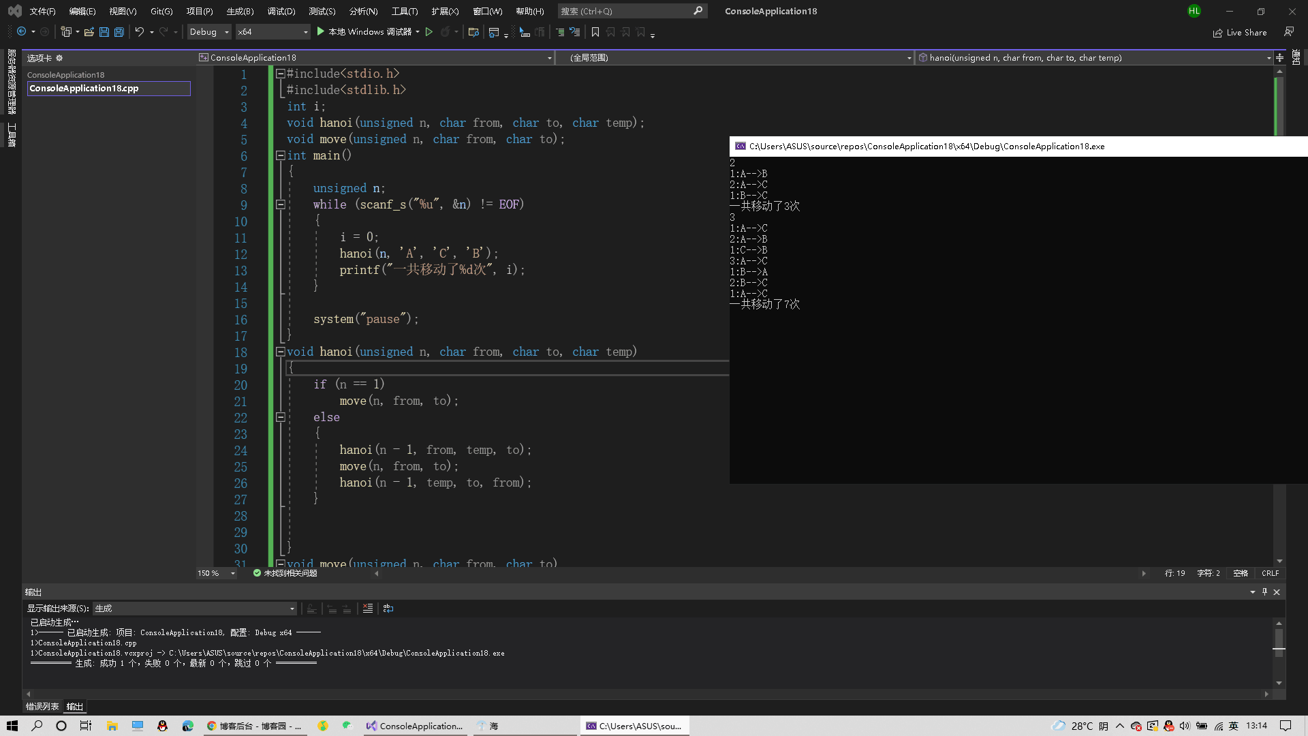Switch to the 错误列表 error list tab

point(42,707)
